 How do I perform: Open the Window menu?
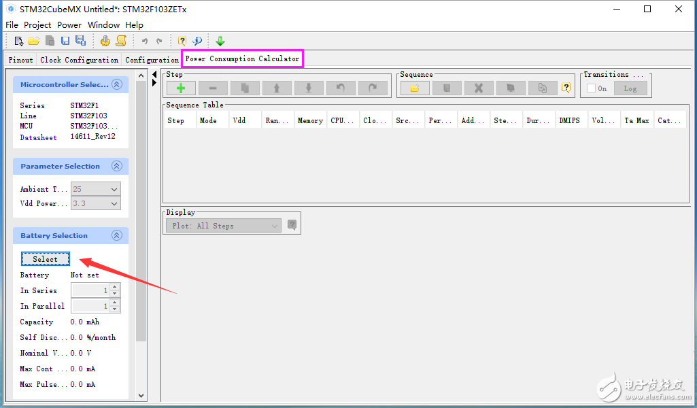point(103,25)
